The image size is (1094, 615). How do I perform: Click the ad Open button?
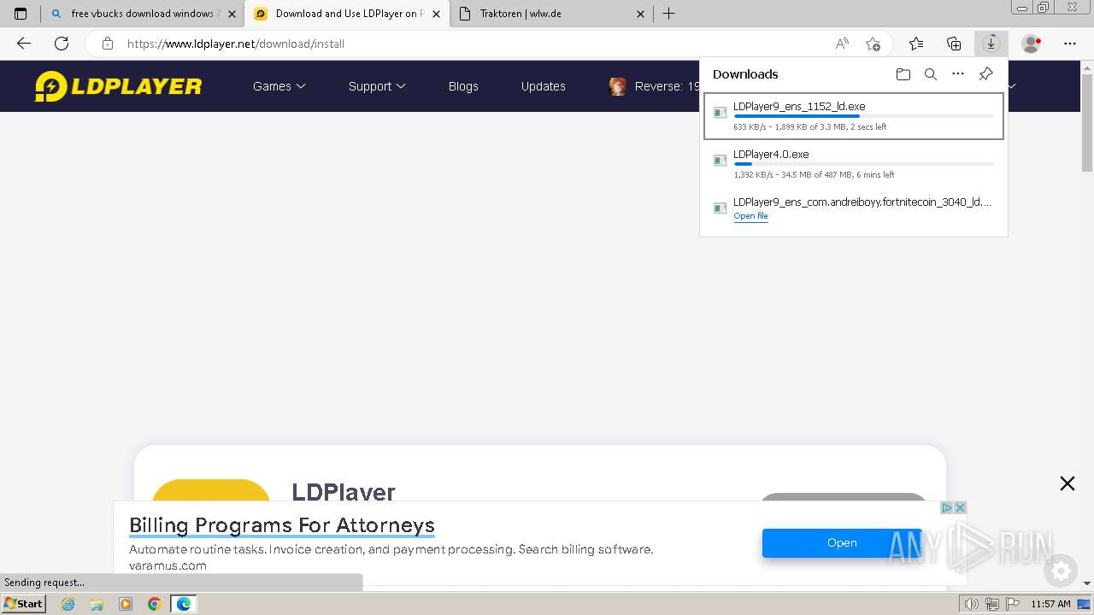[x=842, y=542]
